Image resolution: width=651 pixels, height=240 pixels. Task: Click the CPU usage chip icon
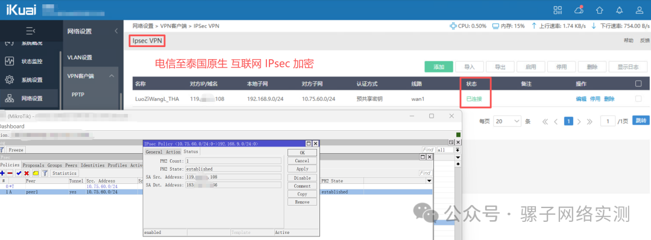click(453, 26)
